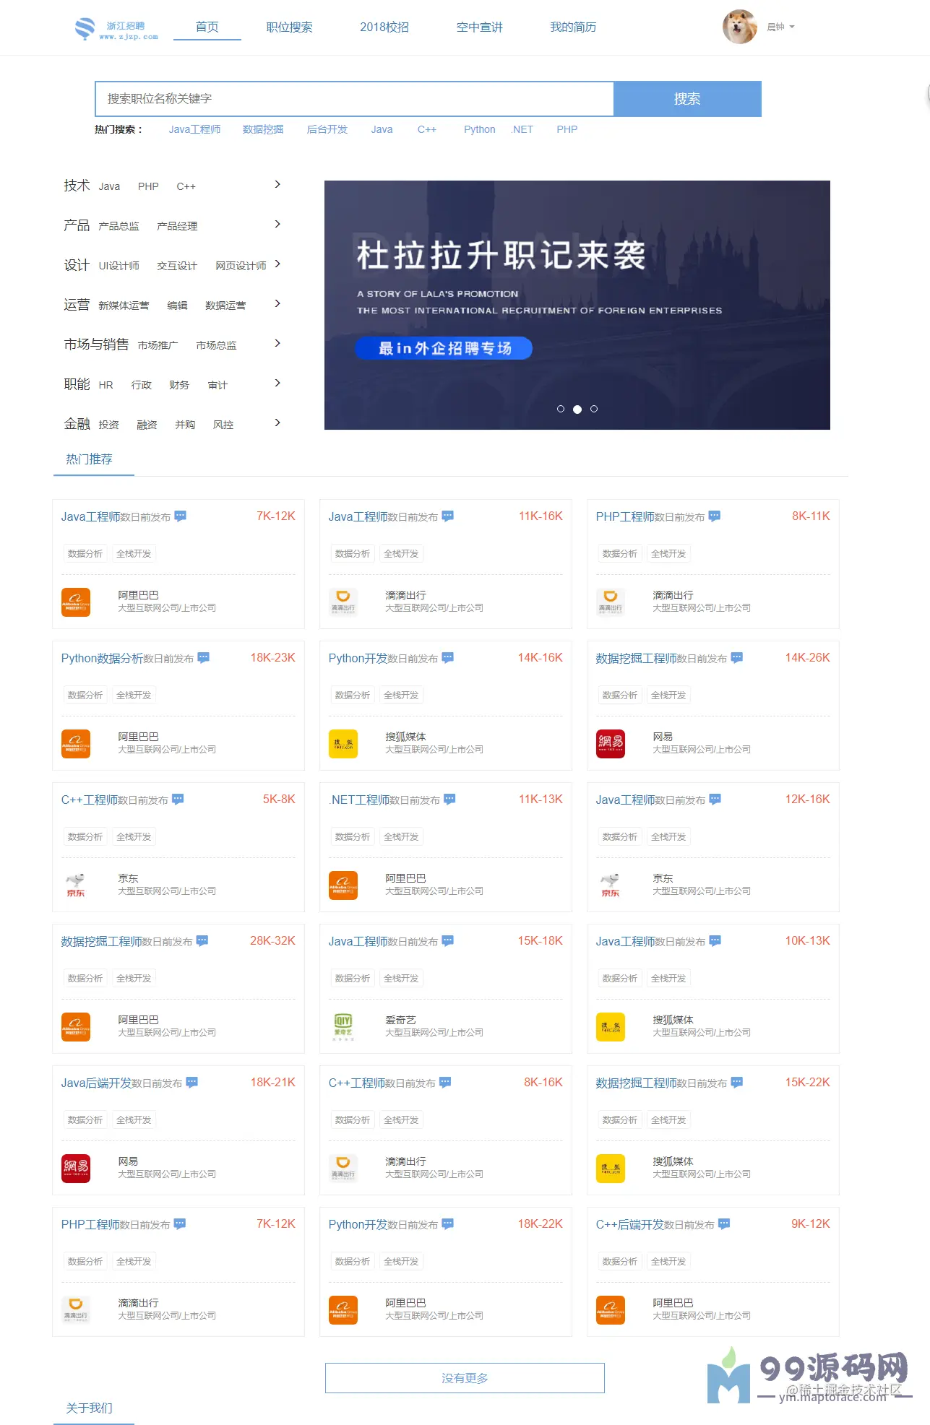Click 数据分析 tag on PHP工程师 8K-11K card
Viewport: 930px width, 1425px height.
pyautogui.click(x=620, y=554)
